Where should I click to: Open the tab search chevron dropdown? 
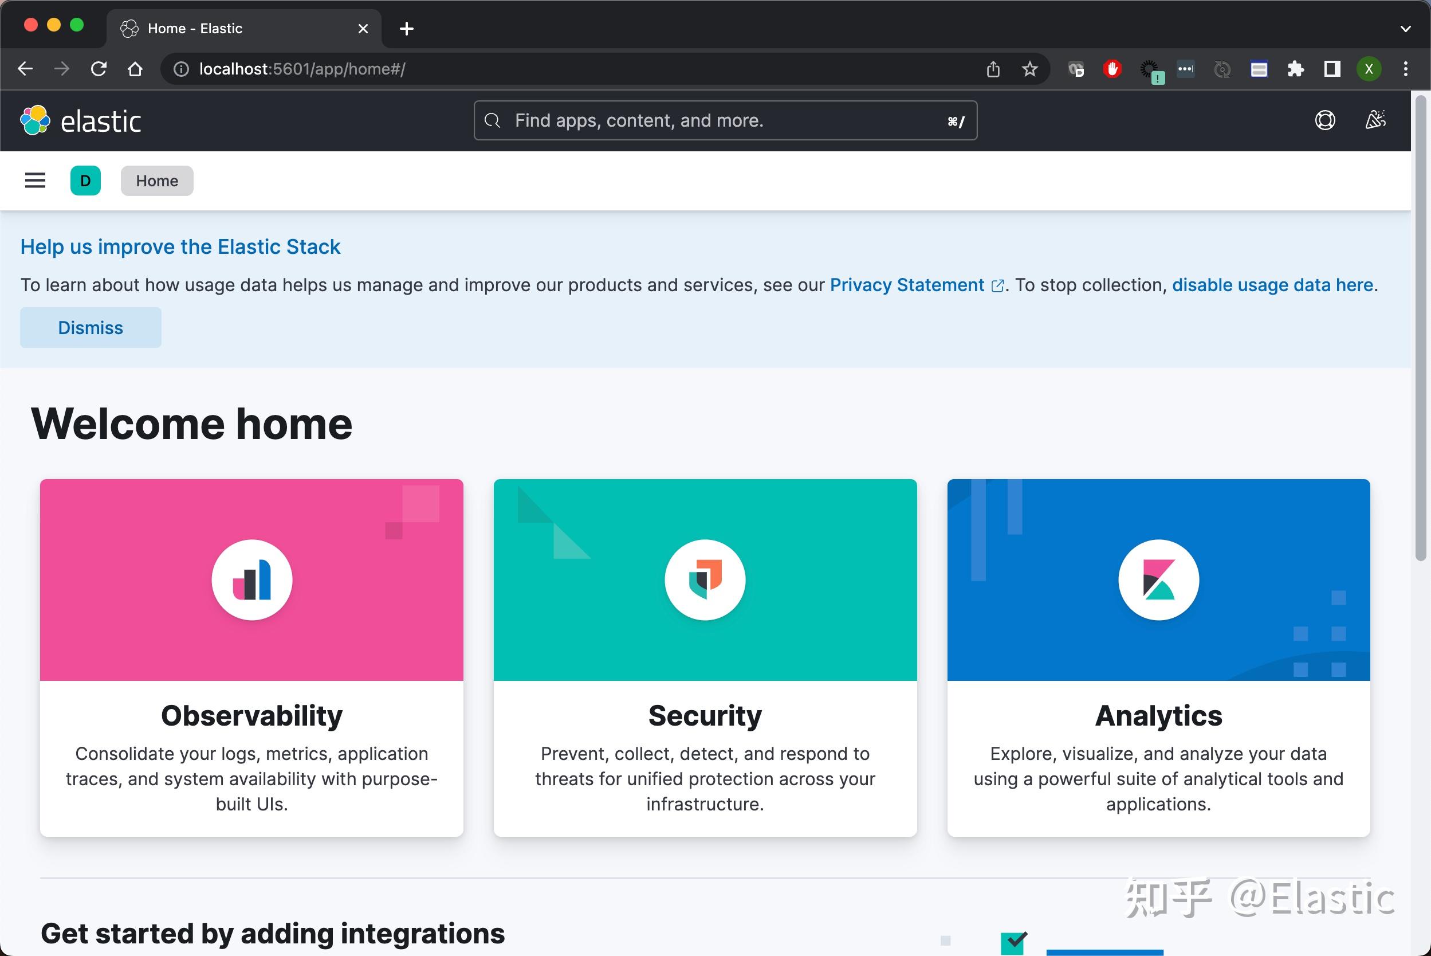(1405, 28)
